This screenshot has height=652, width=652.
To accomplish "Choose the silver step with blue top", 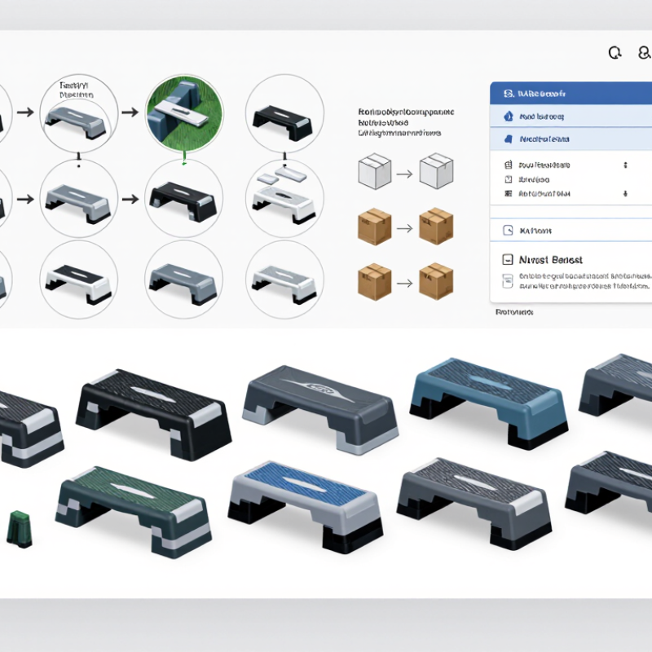I will point(306,506).
